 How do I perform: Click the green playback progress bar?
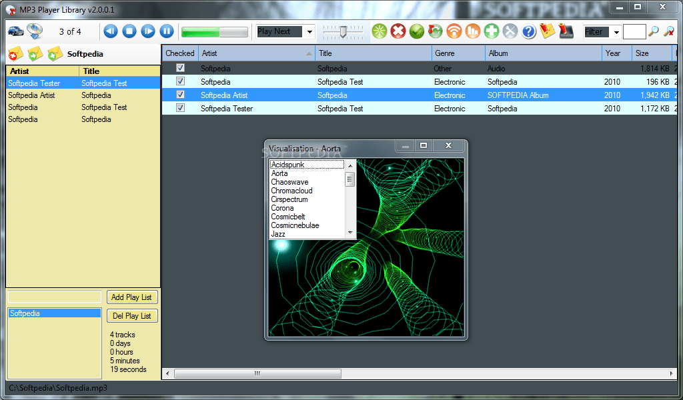[x=215, y=32]
